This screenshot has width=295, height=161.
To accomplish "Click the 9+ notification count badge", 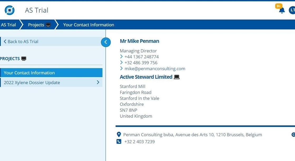I will (278, 6).
